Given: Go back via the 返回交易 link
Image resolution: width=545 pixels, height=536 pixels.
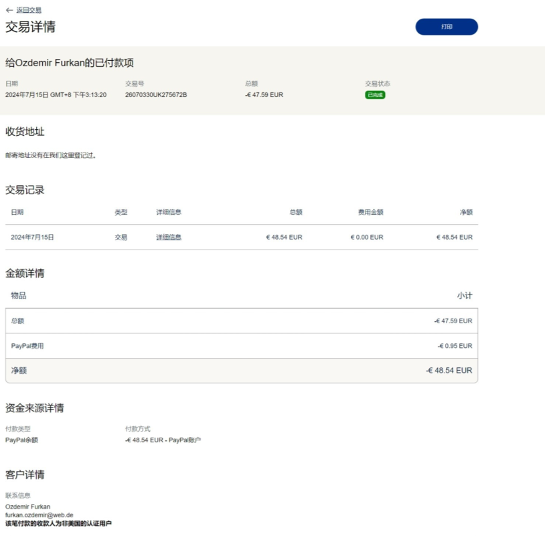Looking at the screenshot, I should coord(29,10).
